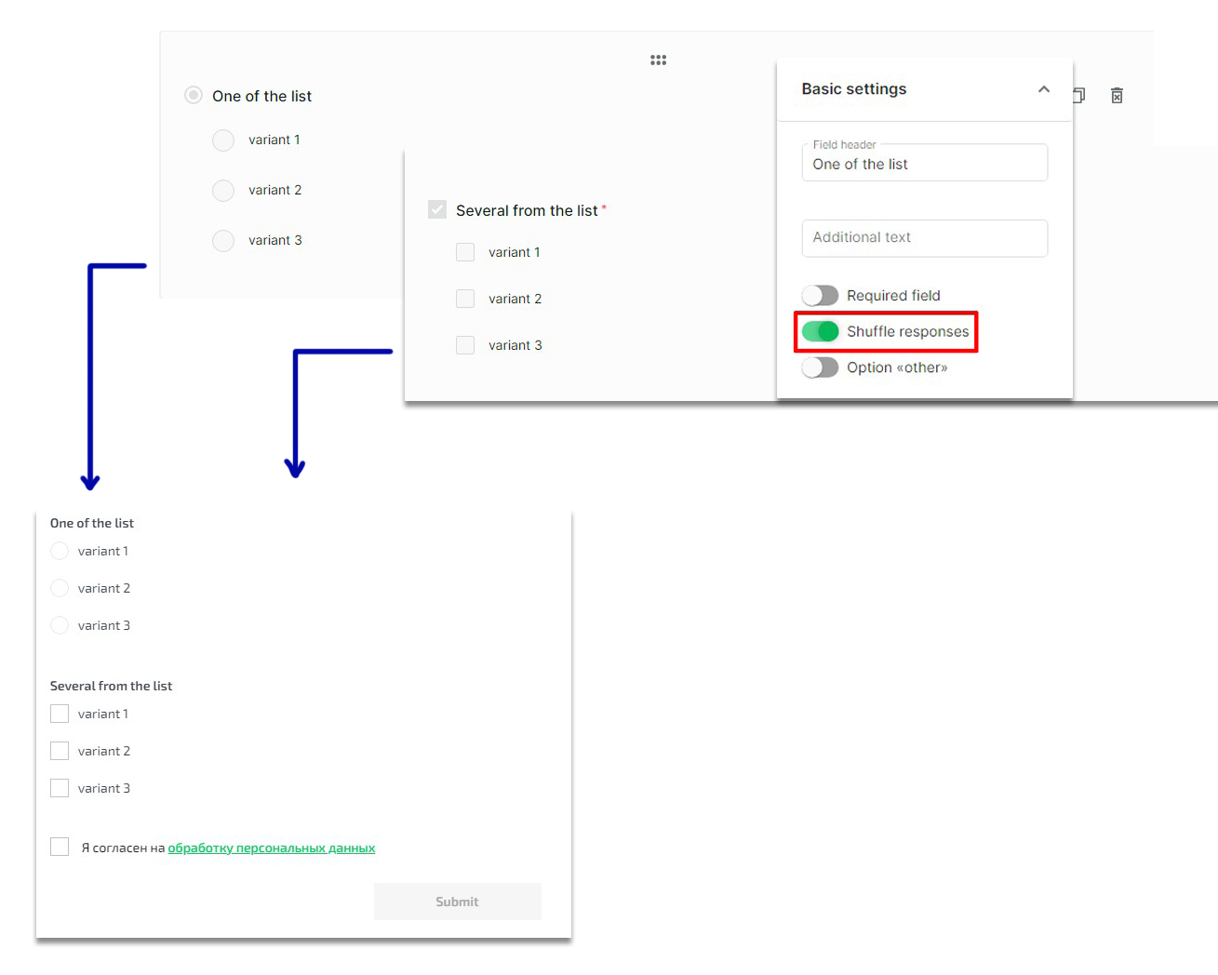Select preview form radio variant 3
The width and height of the screenshot is (1218, 975).
[x=60, y=625]
